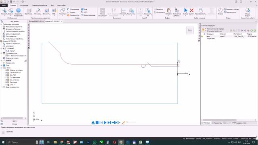The image size is (258, 145).
Task: Click the shade surfaces sphere icon
Action: [19, 10]
